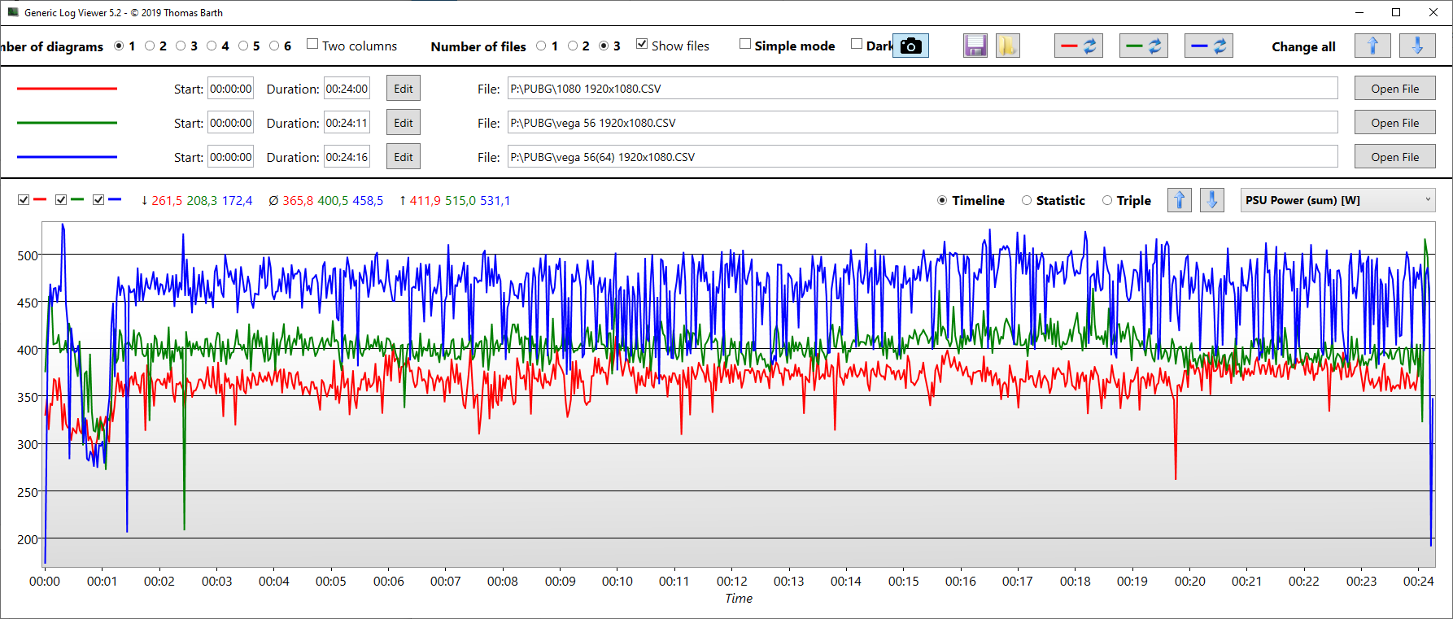Enable the Two columns checkbox
Viewport: 1453px width, 619px height.
pyautogui.click(x=312, y=44)
